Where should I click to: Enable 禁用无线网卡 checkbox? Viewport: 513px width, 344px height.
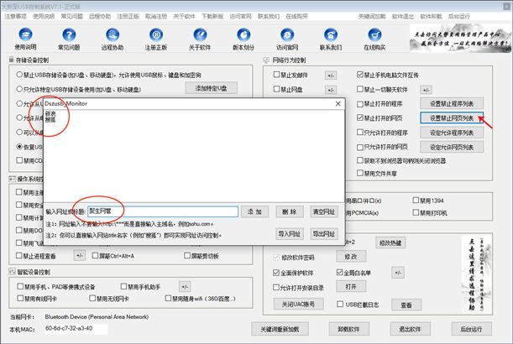[x=92, y=298]
